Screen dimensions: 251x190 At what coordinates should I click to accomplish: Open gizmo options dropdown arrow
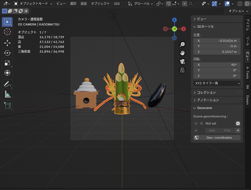220,4
